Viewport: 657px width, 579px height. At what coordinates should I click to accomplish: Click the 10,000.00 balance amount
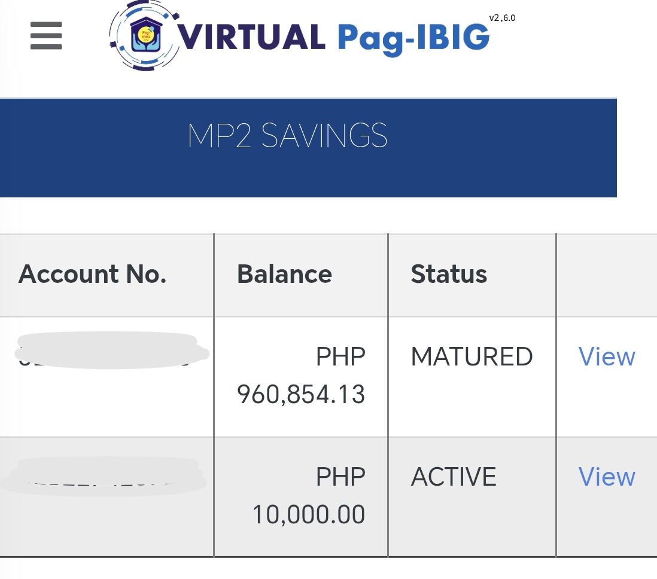click(x=308, y=515)
